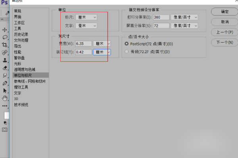
Task: Go to previous page with 上一个(P)
Action: (x=225, y=32)
